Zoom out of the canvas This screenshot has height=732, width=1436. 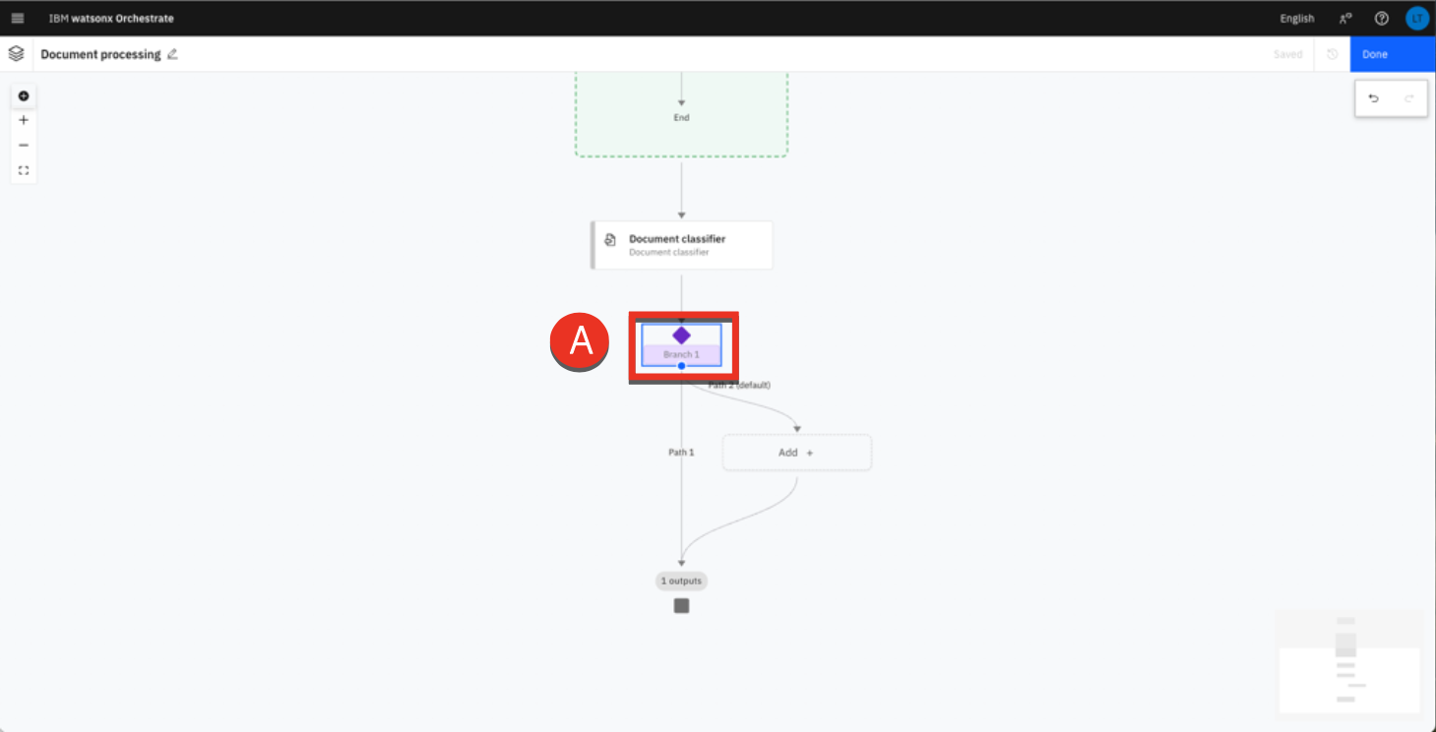24,145
